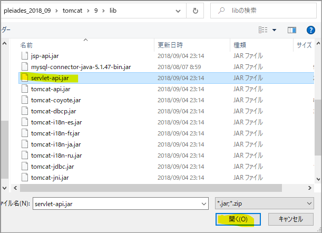322x233 pixels.
Task: Click file list scroll up arrow
Action: [x=318, y=43]
